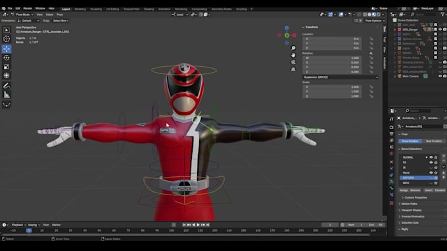This screenshot has height=251, width=447.
Task: Toggle the camera view icon
Action: [293, 62]
